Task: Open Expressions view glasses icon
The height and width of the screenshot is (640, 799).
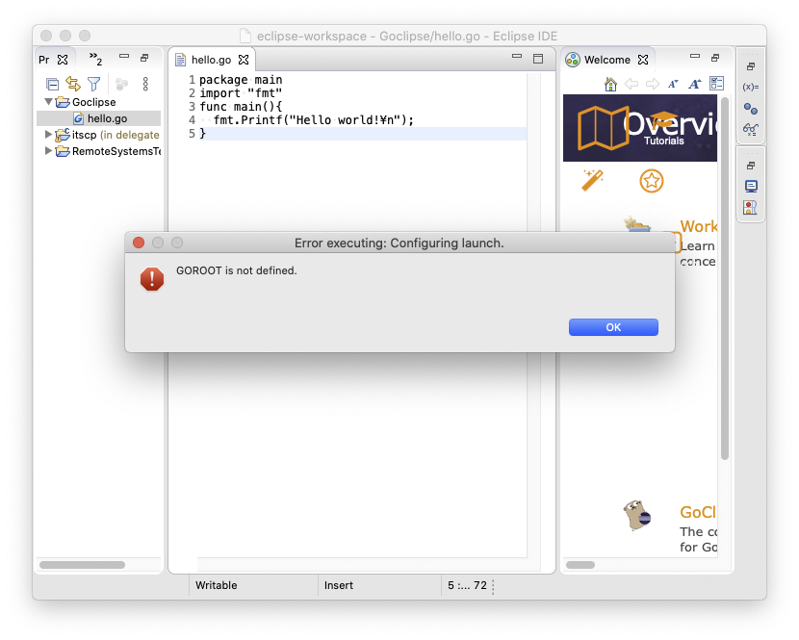Action: (750, 130)
